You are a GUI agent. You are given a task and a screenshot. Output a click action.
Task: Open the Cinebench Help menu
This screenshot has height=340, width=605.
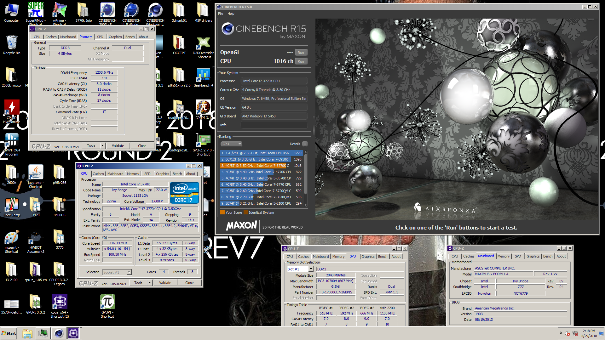pyautogui.click(x=231, y=14)
